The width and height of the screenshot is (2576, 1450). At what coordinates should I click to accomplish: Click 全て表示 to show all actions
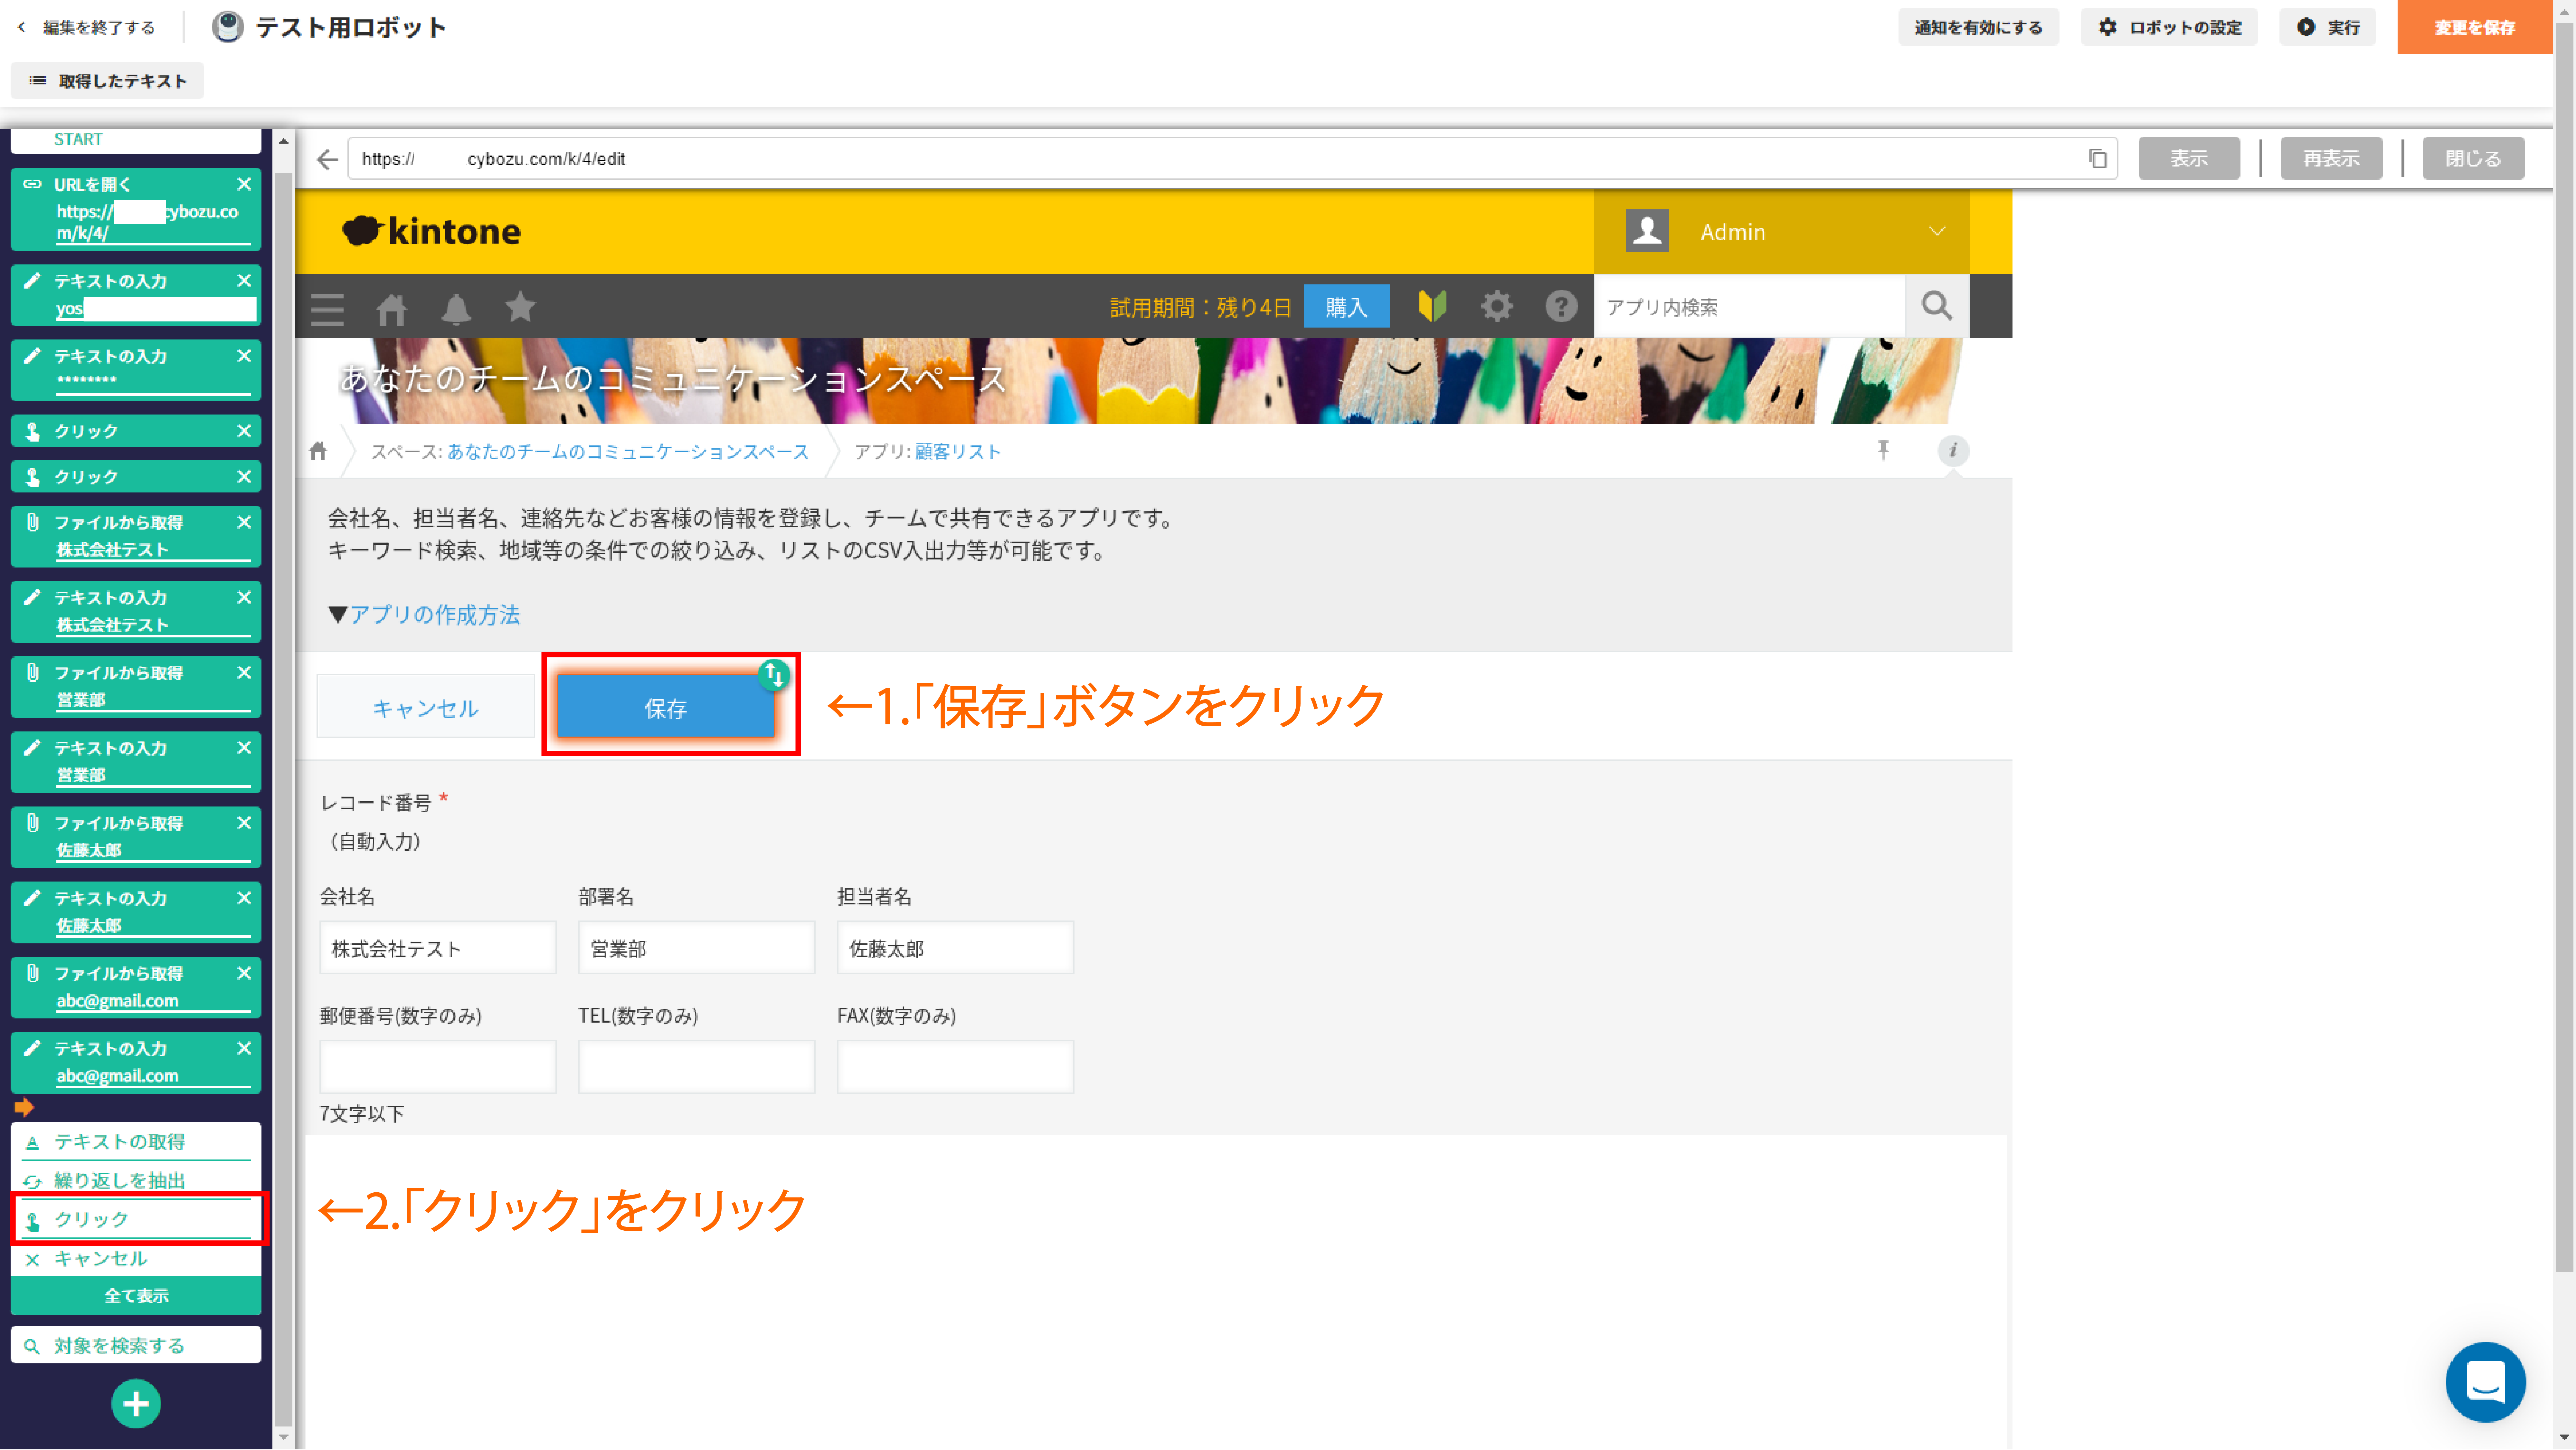click(x=136, y=1296)
